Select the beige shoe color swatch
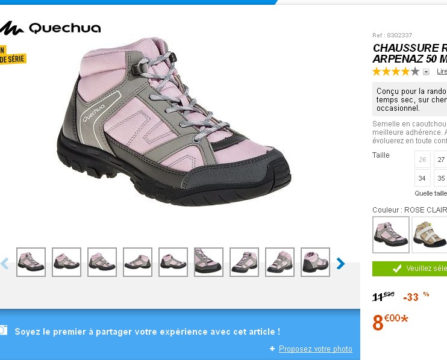Image resolution: width=447 pixels, height=360 pixels. point(430,235)
